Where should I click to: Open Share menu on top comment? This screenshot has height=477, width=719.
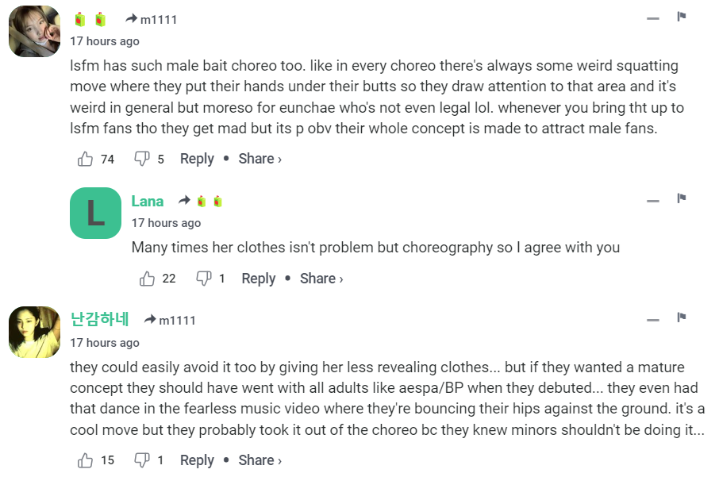(x=260, y=159)
